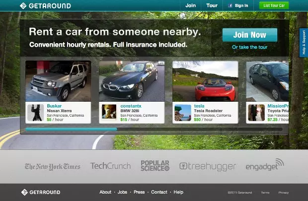
Task: Open the tesla username link
Action: coord(199,106)
